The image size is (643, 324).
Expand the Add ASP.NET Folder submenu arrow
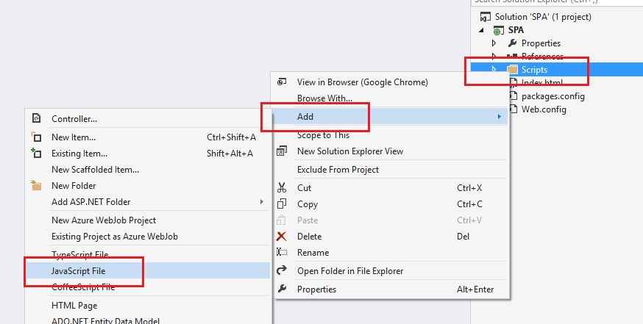[261, 202]
